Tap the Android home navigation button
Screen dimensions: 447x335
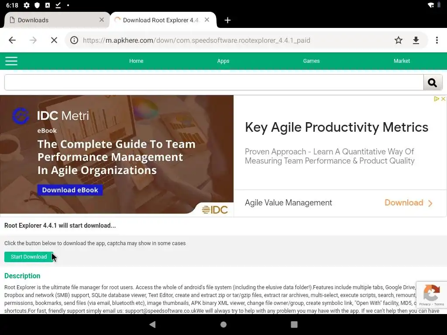(x=223, y=325)
